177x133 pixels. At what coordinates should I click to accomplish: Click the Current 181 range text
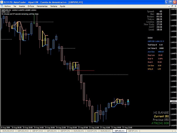pos(161,116)
